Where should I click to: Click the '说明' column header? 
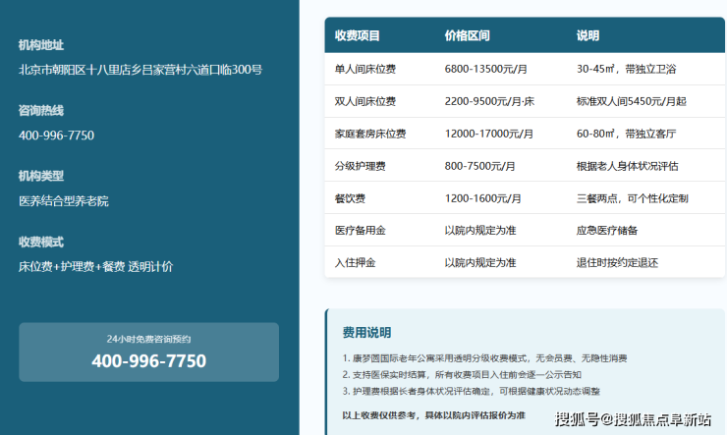click(587, 35)
